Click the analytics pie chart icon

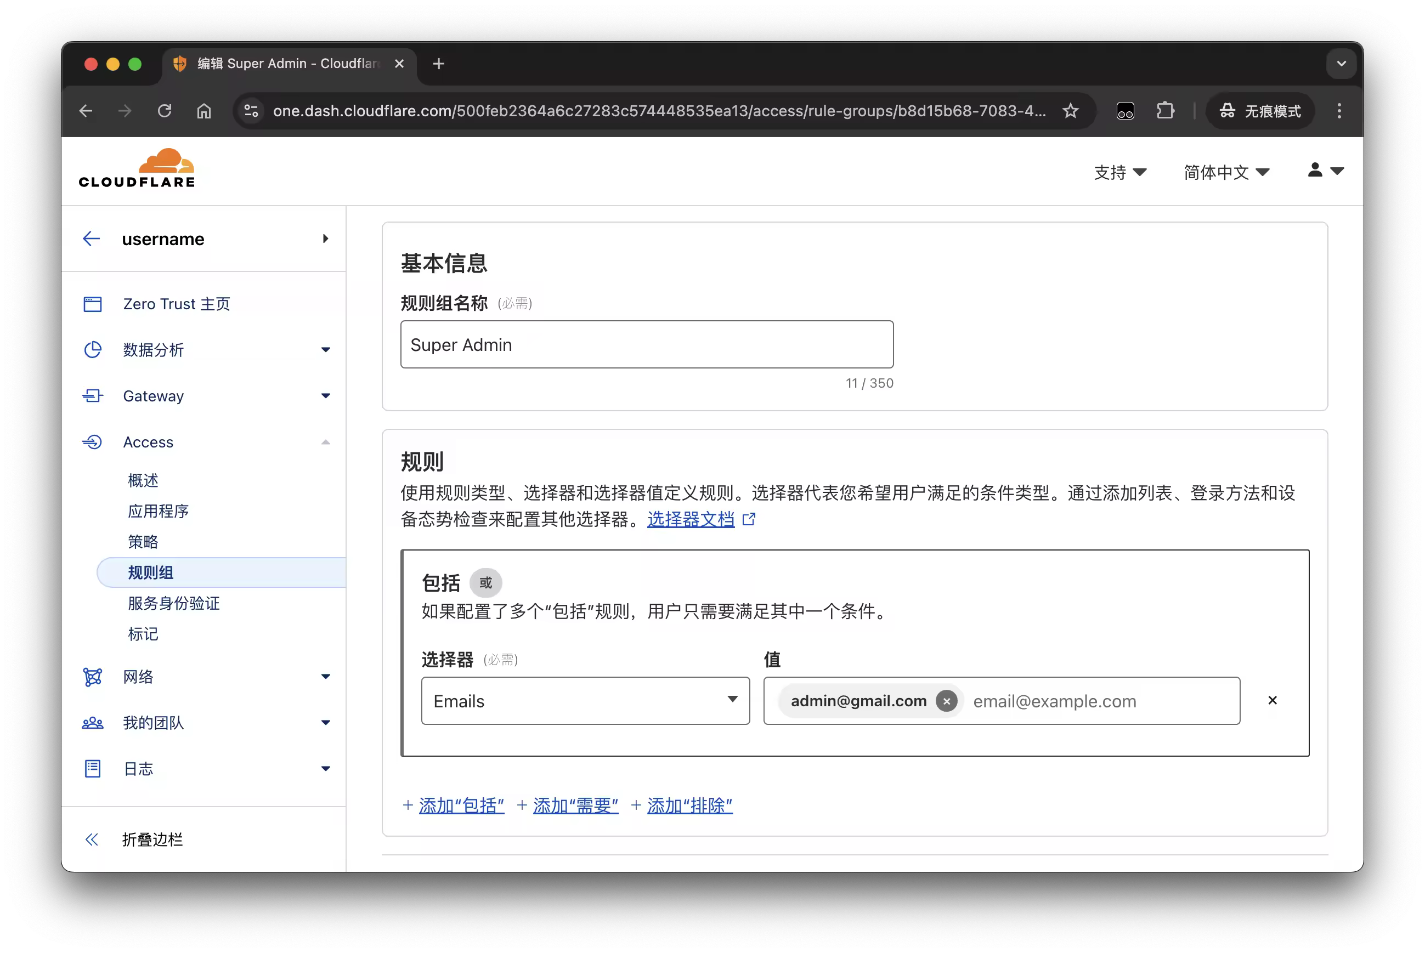pos(92,349)
